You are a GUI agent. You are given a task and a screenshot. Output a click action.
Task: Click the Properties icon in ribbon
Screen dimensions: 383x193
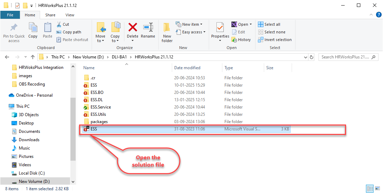[220, 28]
